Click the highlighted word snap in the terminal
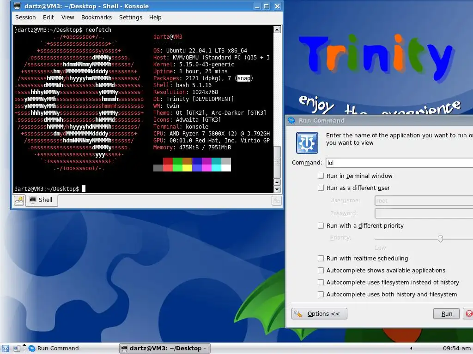Screen dimensions: 473x354 pyautogui.click(x=244, y=78)
